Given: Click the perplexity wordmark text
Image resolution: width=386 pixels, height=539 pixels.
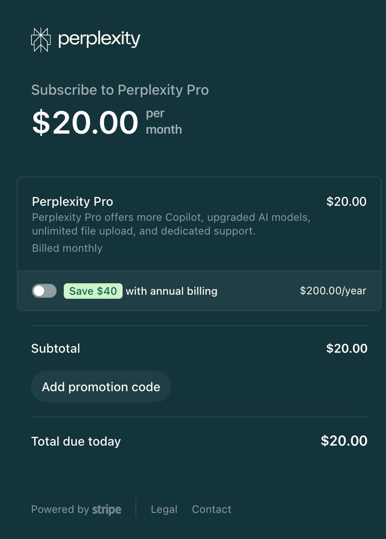Looking at the screenshot, I should [x=99, y=40].
